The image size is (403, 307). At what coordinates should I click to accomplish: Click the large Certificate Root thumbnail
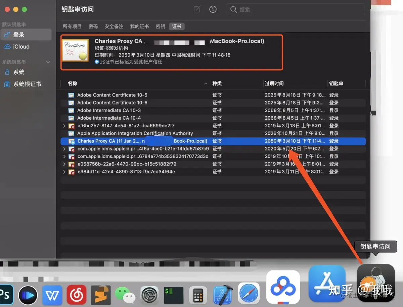[x=75, y=51]
